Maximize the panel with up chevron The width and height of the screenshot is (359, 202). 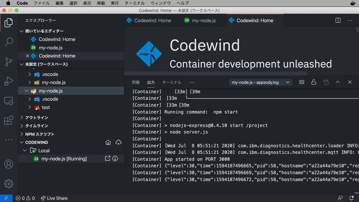[338, 82]
